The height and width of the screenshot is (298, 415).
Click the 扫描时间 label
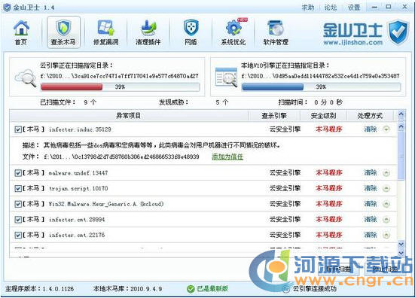[293, 102]
